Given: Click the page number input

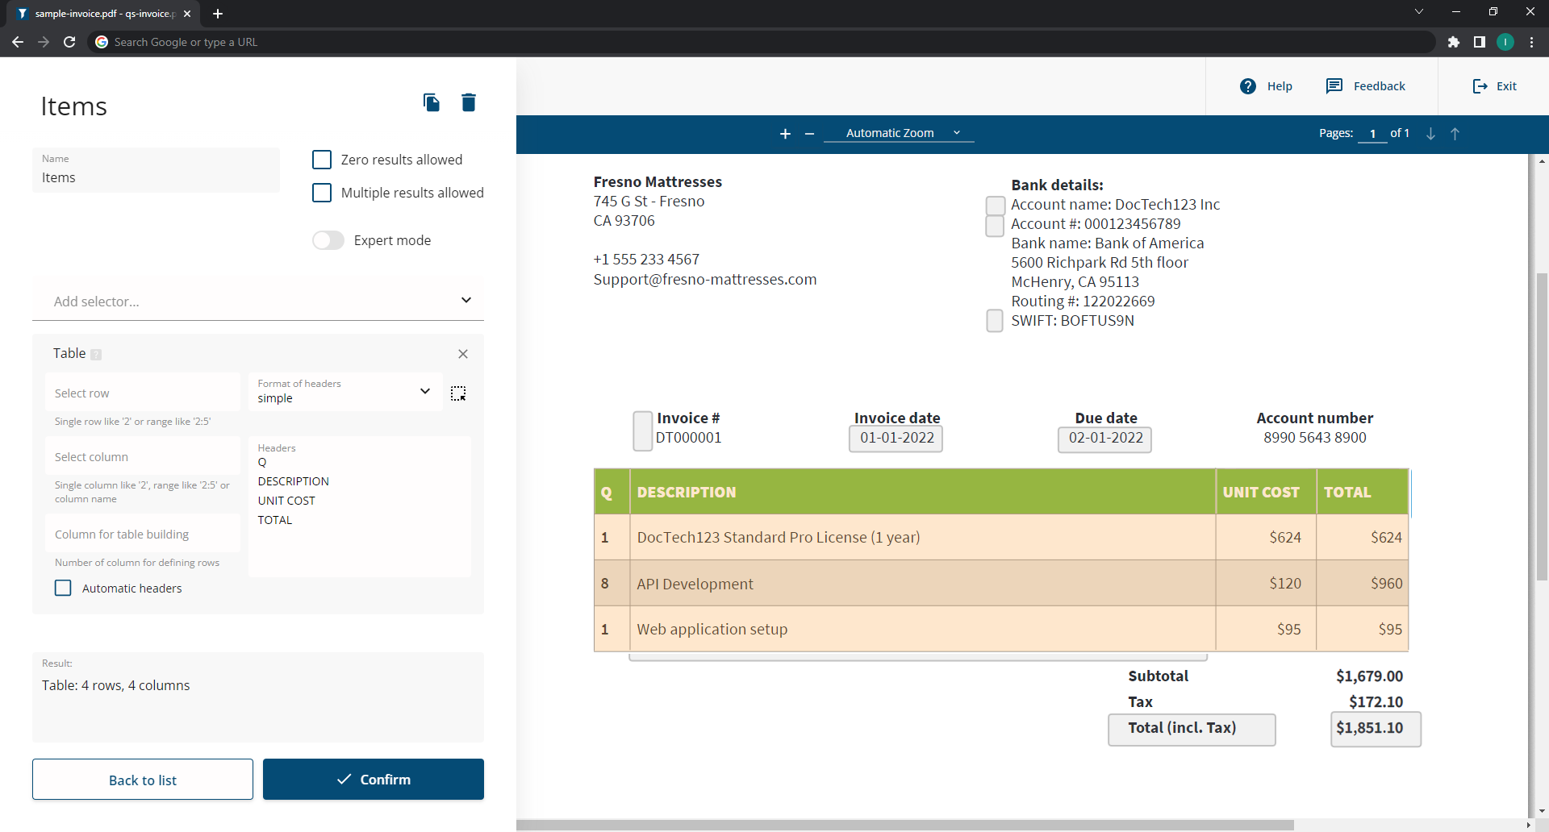Looking at the screenshot, I should click(1372, 134).
